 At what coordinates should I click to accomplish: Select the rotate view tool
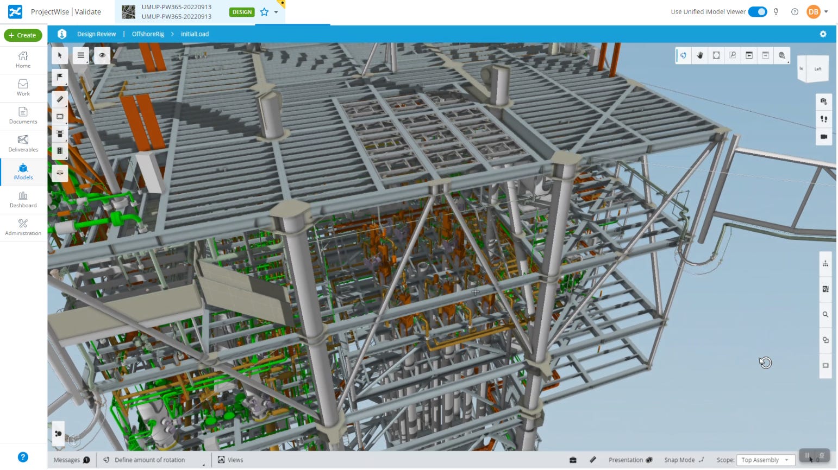coord(684,55)
